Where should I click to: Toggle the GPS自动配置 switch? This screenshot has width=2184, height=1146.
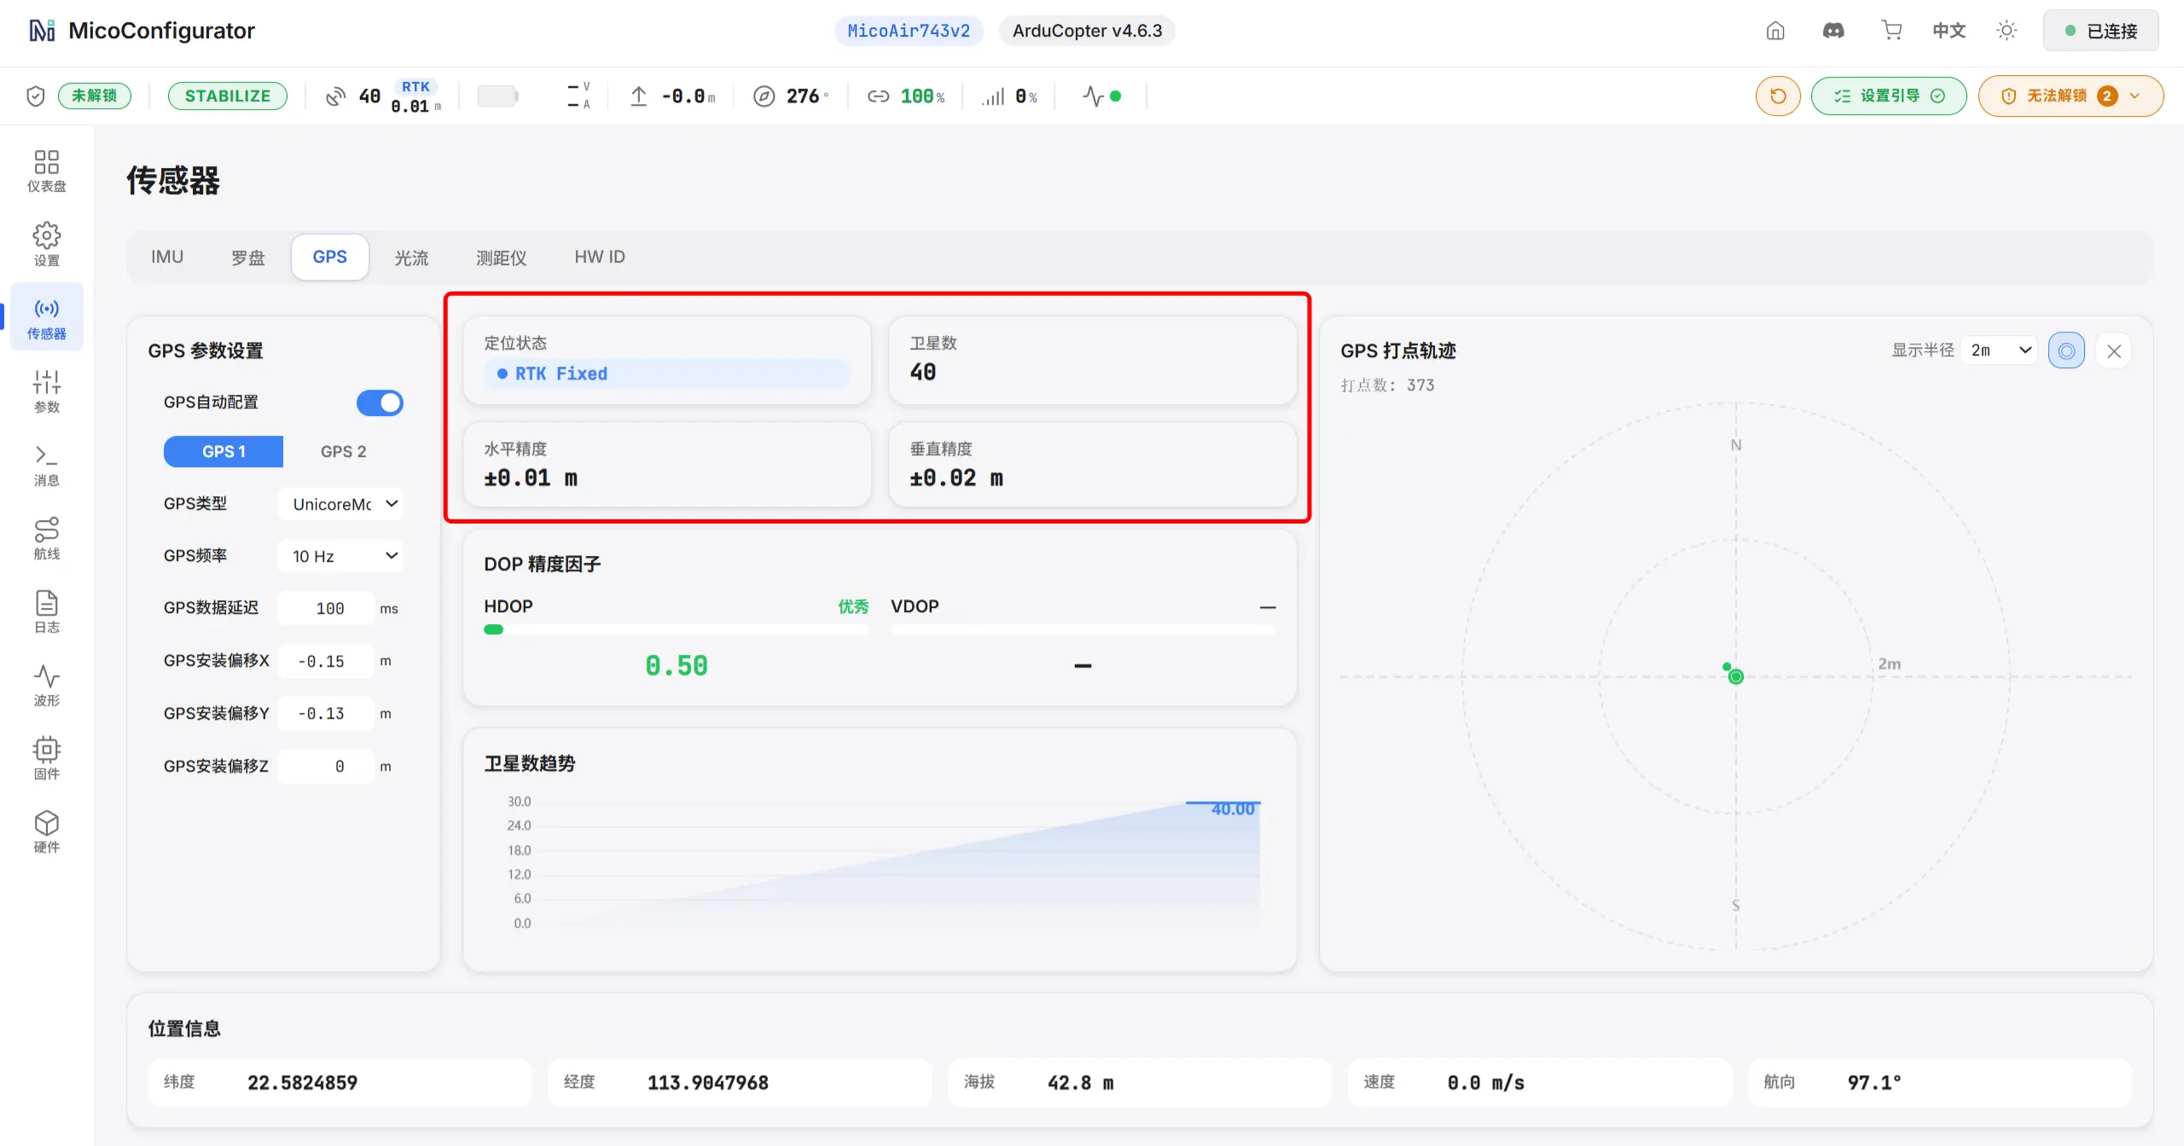click(380, 402)
